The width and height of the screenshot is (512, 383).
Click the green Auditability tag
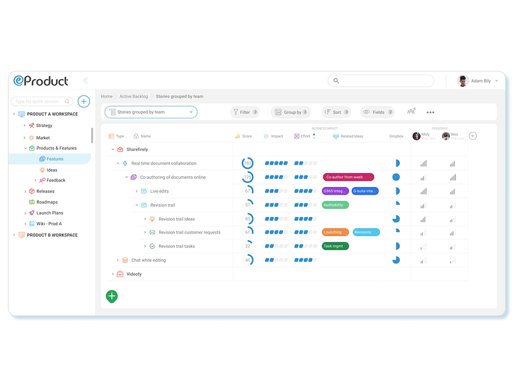click(x=335, y=205)
